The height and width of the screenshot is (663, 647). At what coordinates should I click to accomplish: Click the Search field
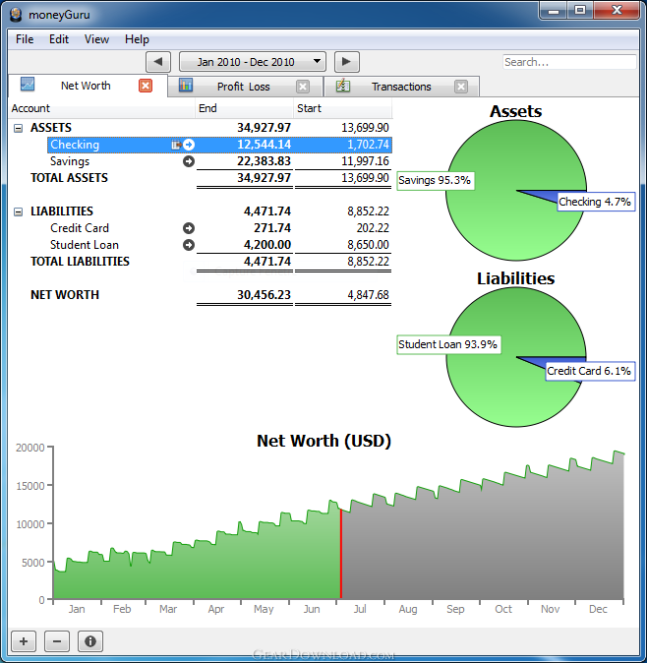(569, 62)
